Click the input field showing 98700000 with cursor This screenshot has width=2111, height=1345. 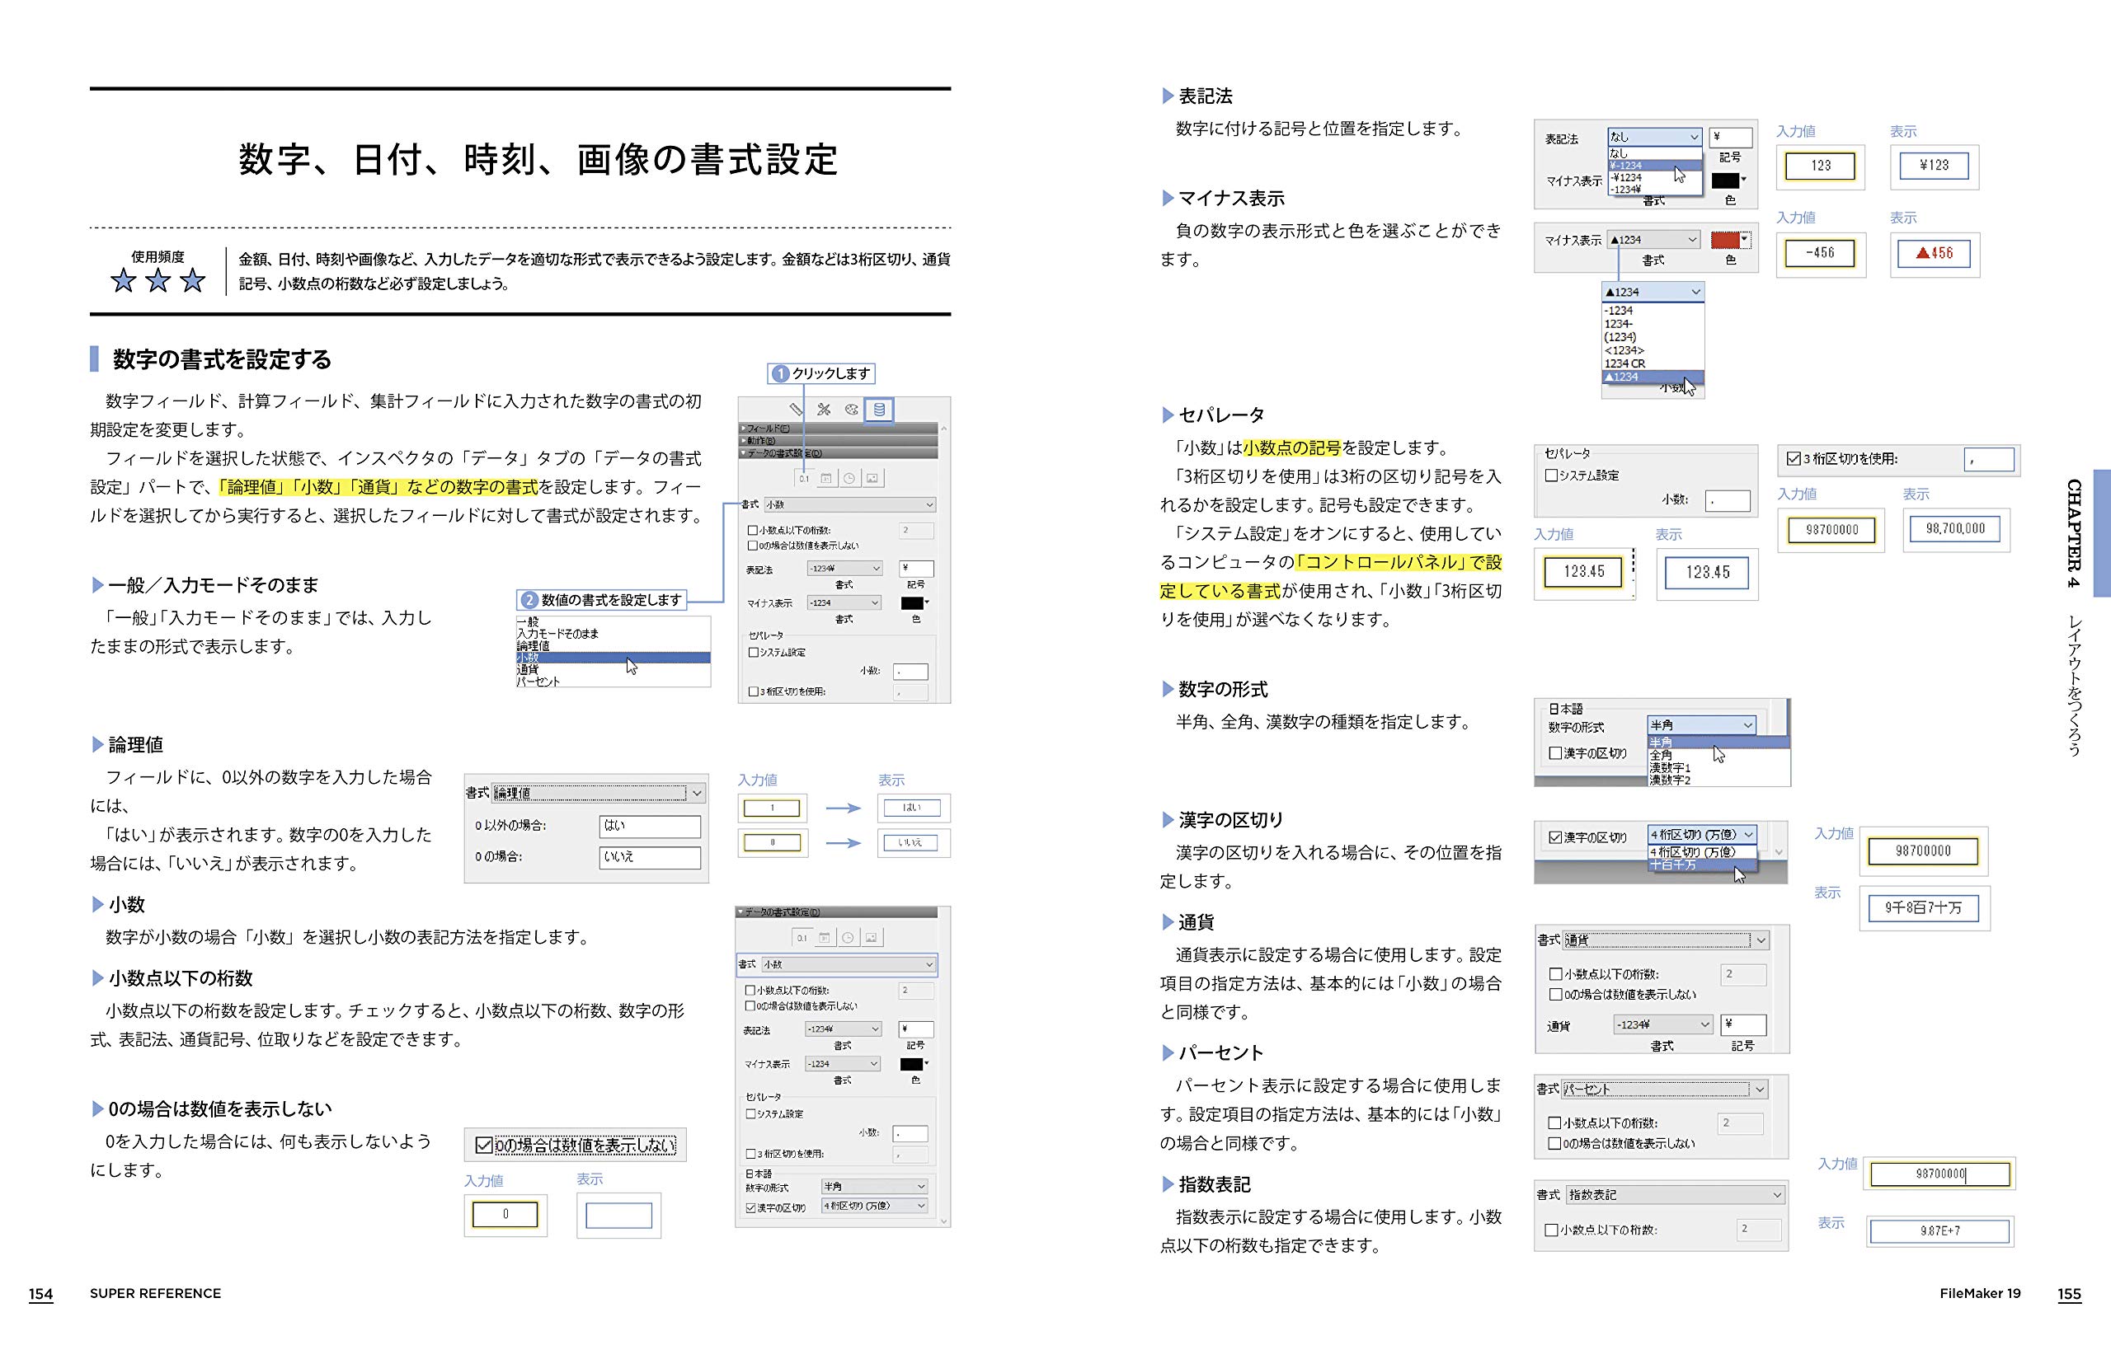coord(1939,1174)
